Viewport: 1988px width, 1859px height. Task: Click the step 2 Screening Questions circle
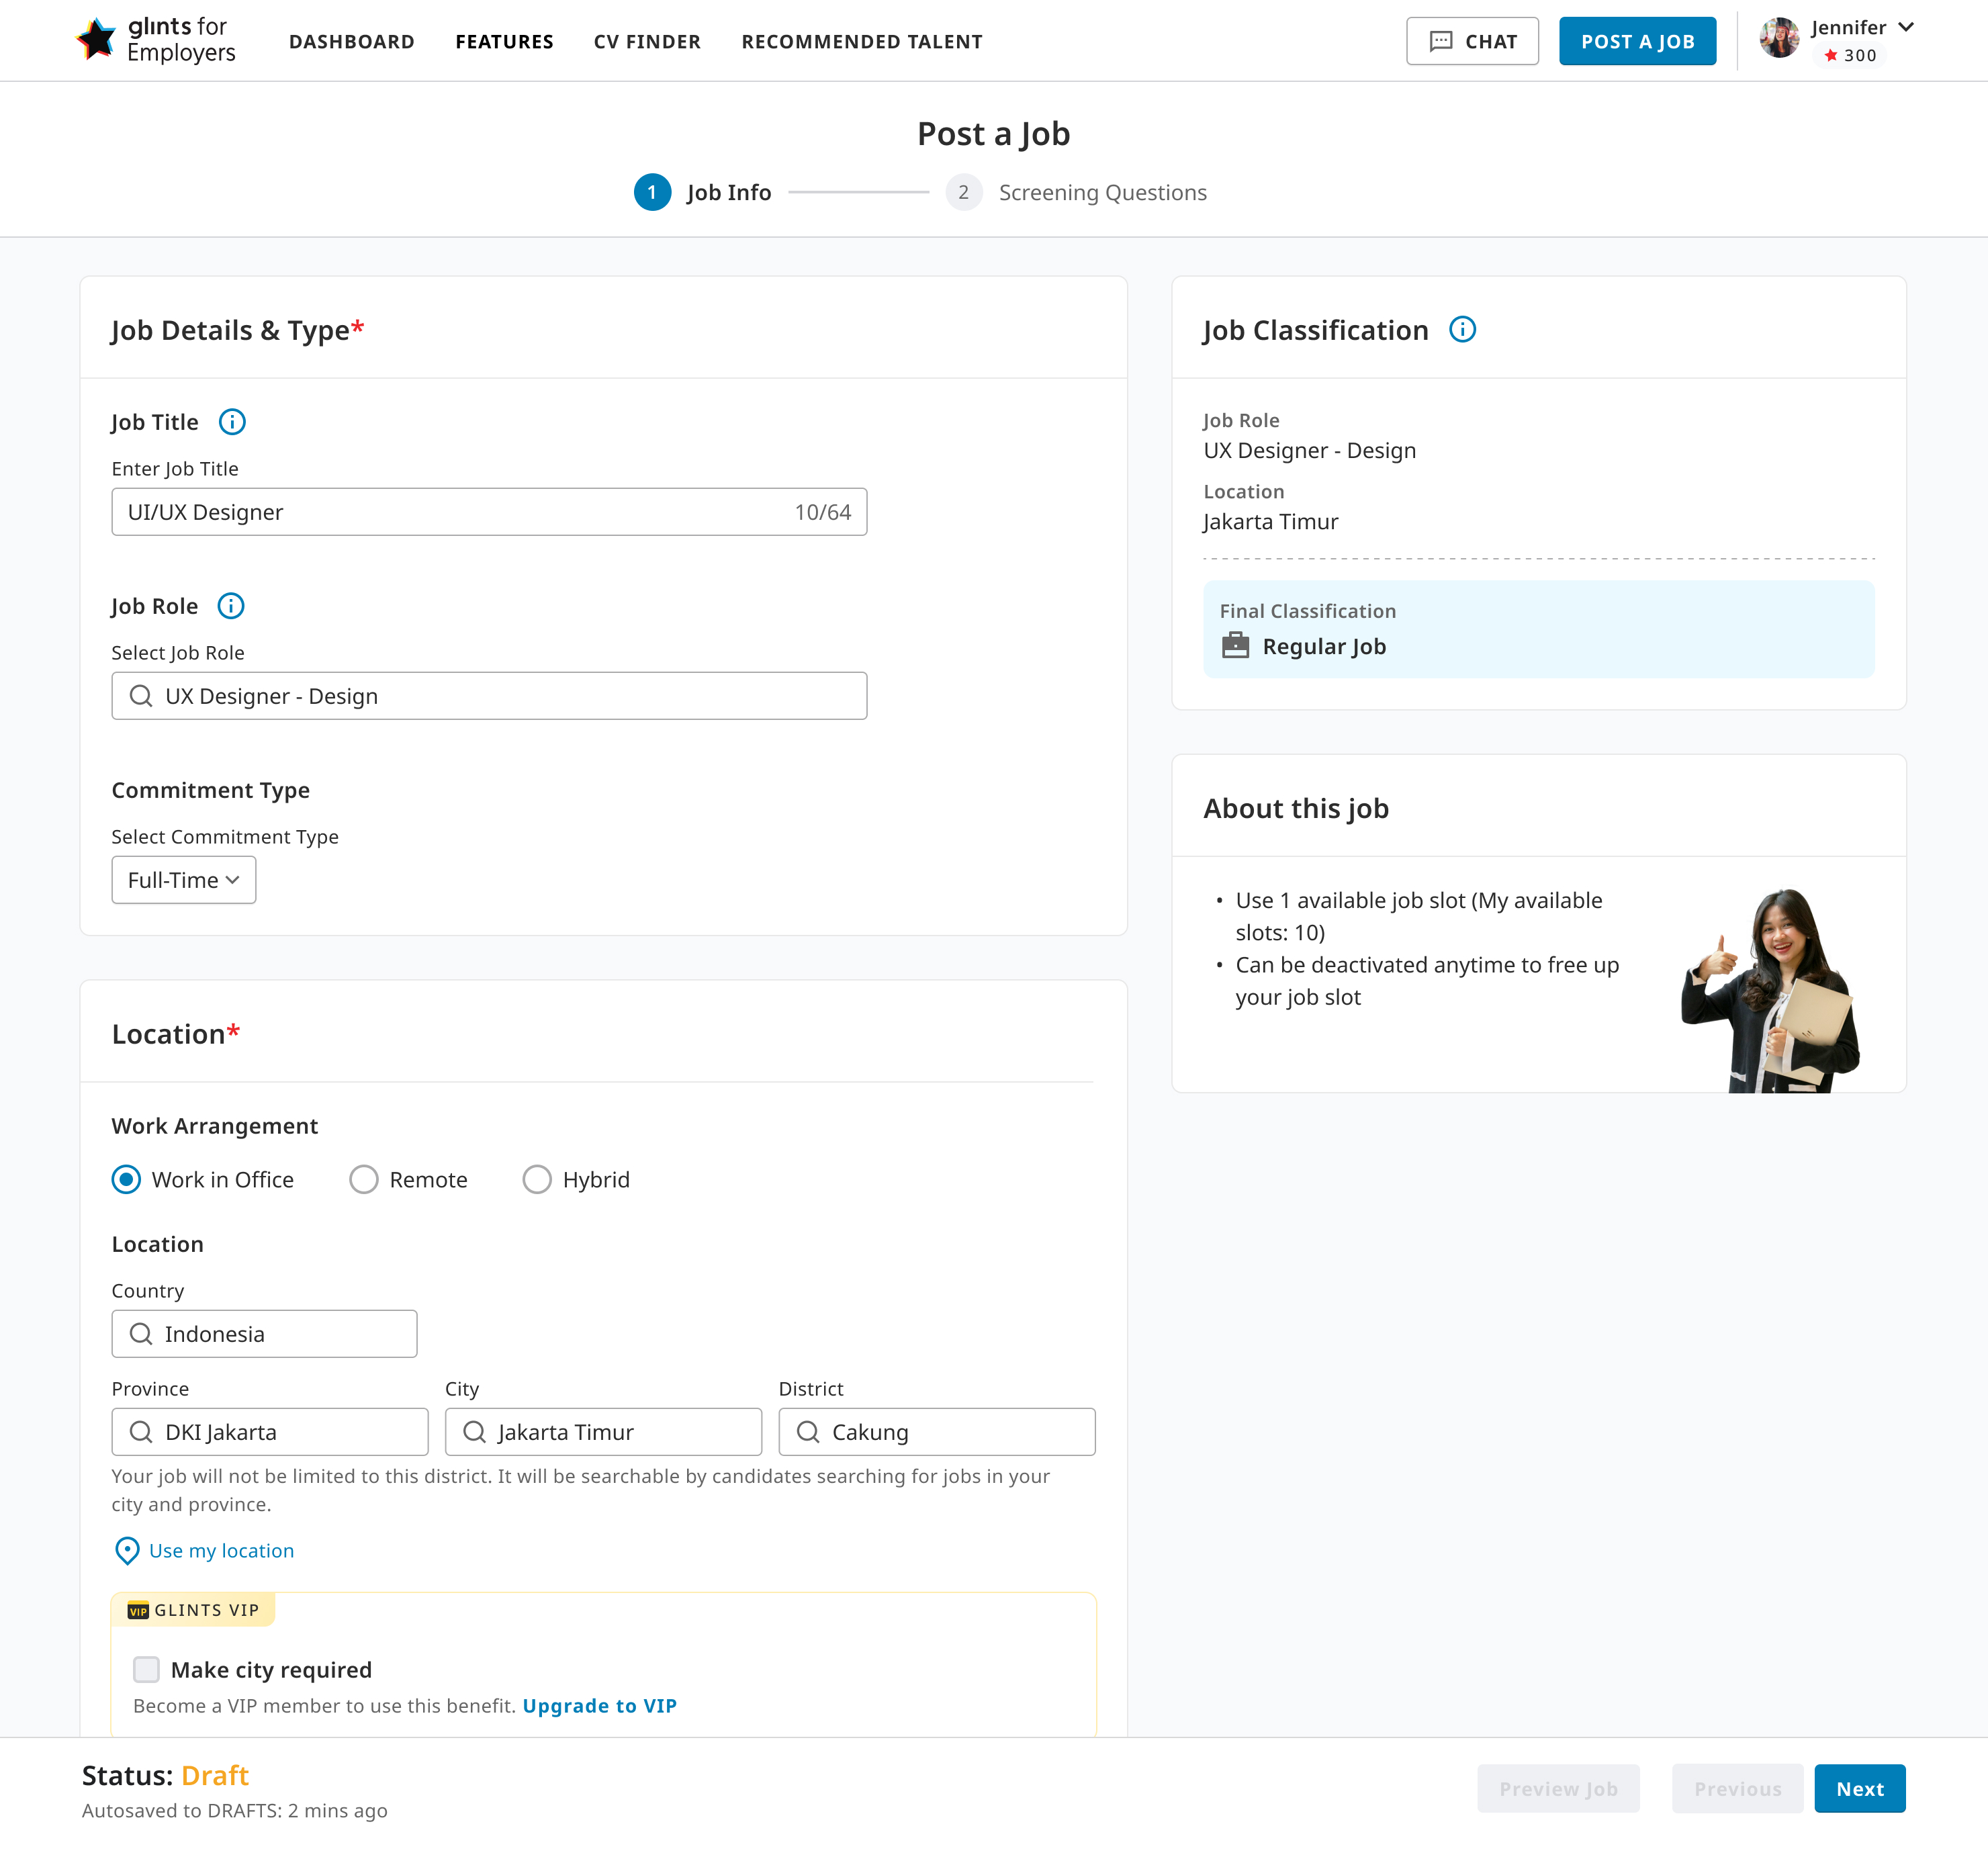point(963,192)
